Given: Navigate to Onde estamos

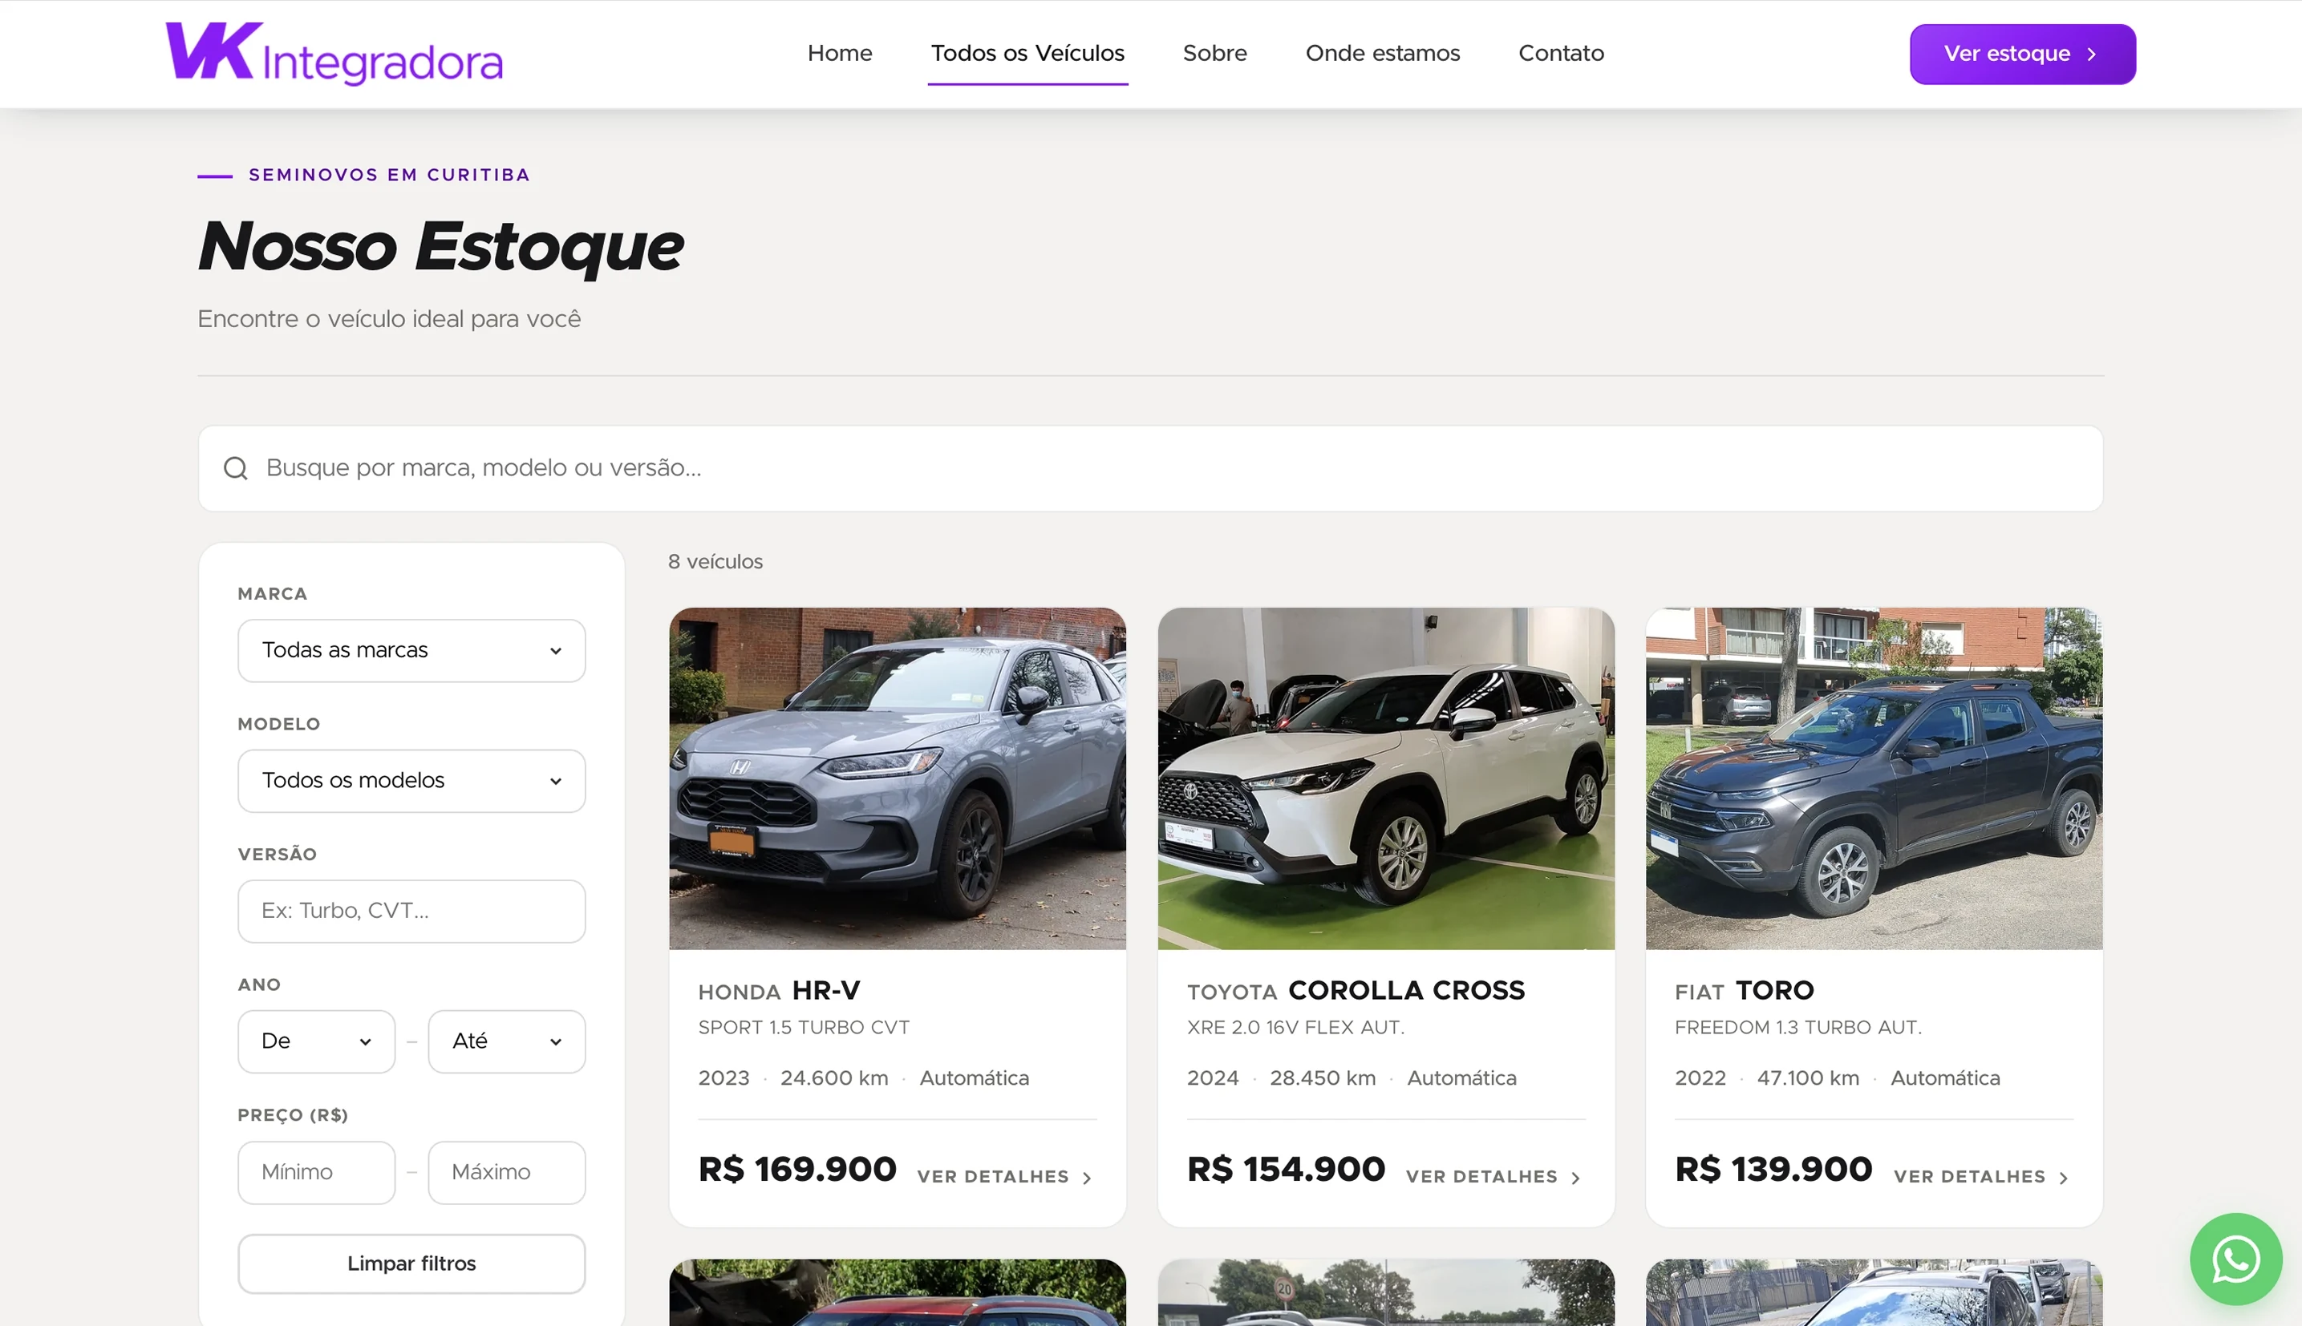Looking at the screenshot, I should (x=1382, y=53).
